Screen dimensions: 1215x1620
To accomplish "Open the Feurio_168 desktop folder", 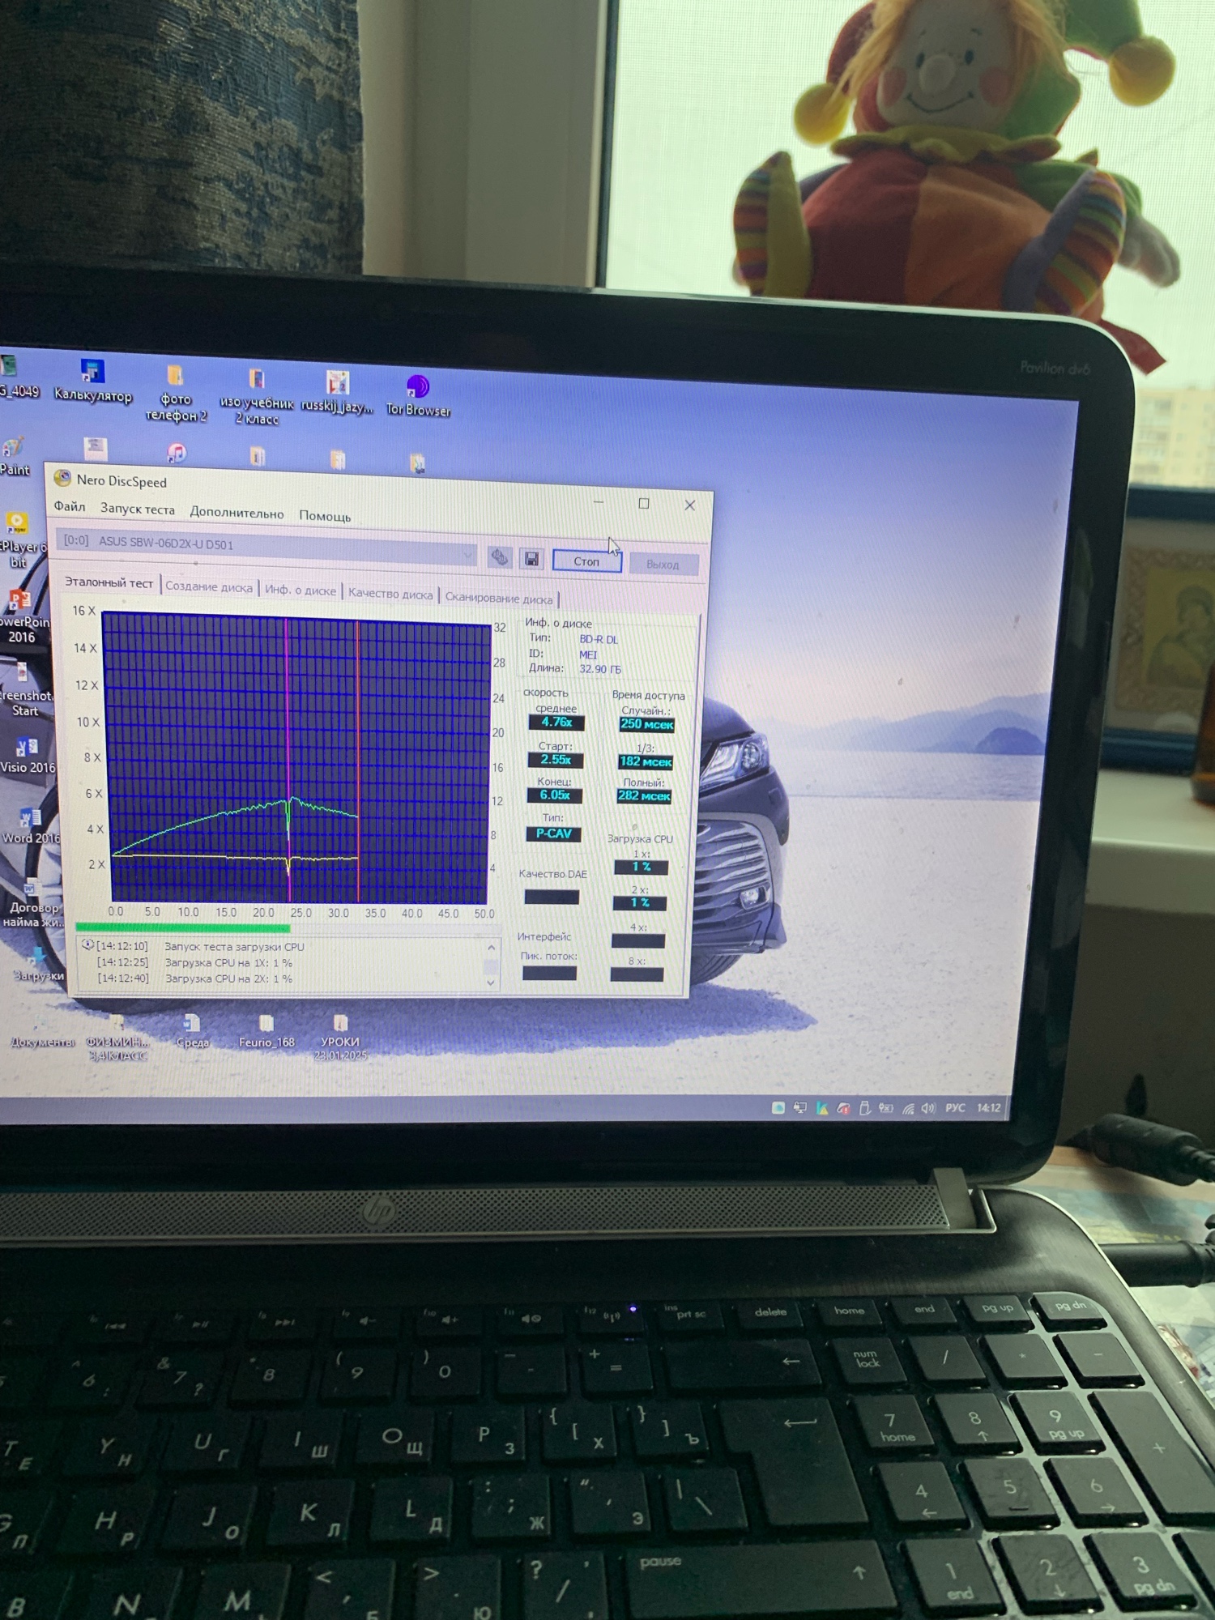I will pos(266,1032).
